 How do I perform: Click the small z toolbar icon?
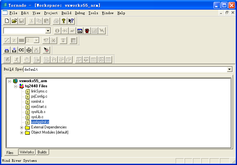coord(14,40)
